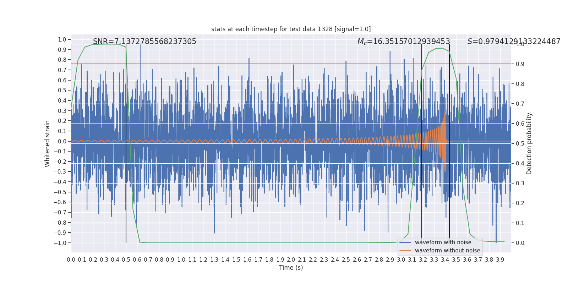This screenshot has height=284, width=568.
Task: Click the Whitened strain tick label −0.5
Action: click(x=60, y=192)
